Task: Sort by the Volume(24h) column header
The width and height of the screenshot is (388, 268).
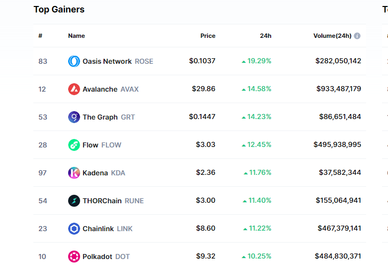Action: (x=332, y=36)
